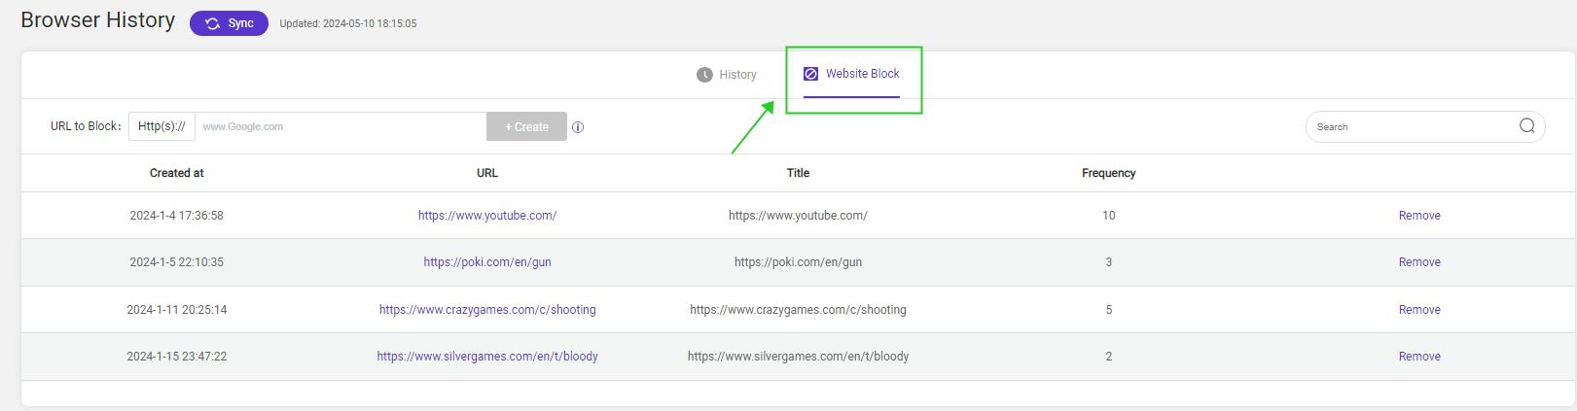Click the Created at column header
This screenshot has height=411, width=1577.
[176, 173]
